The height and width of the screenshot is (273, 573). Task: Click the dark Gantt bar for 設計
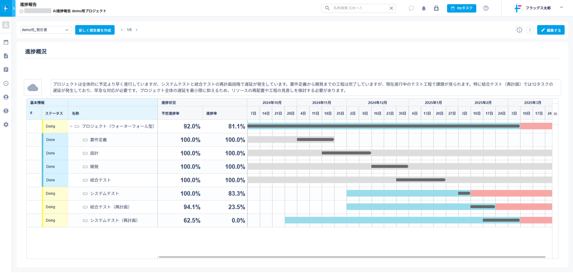click(346, 153)
